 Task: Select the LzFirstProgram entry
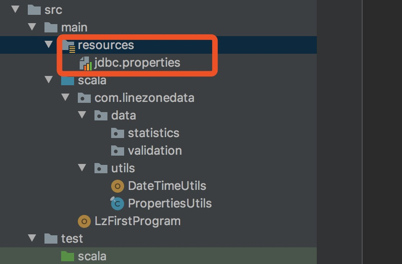[x=137, y=221]
